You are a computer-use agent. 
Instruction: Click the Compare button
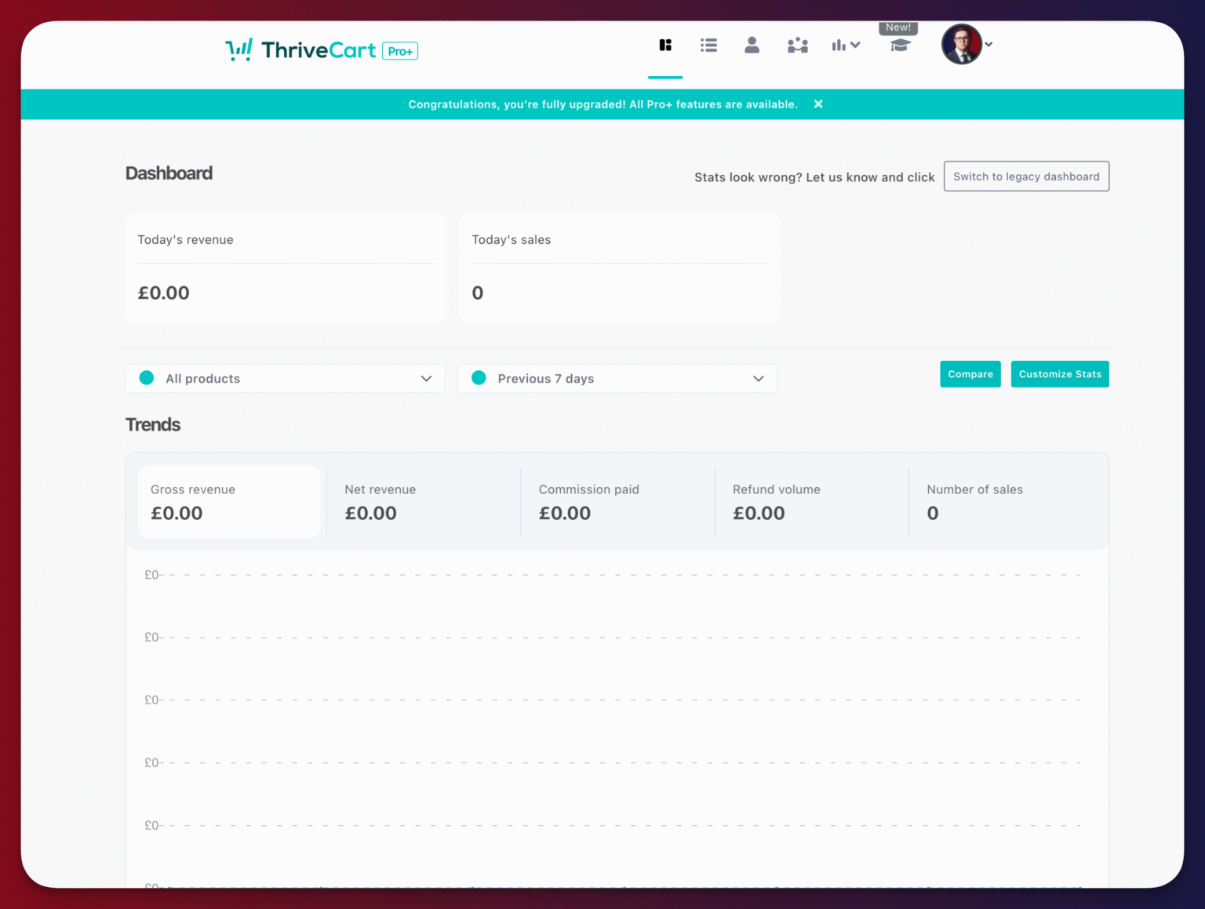[970, 374]
